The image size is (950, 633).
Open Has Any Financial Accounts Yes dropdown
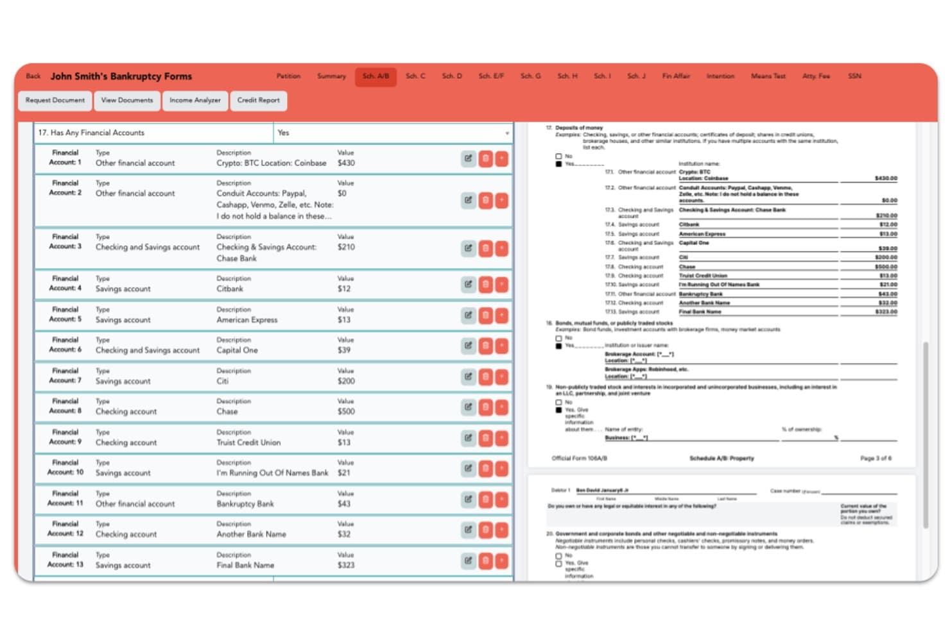tap(393, 133)
